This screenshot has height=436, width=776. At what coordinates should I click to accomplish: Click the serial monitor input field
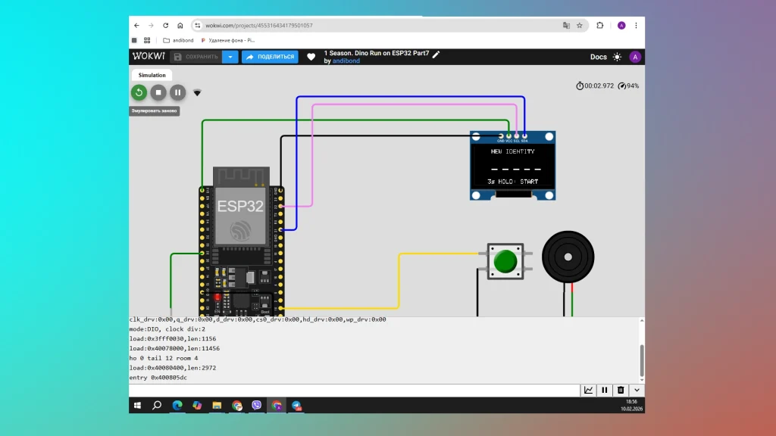[355, 390]
